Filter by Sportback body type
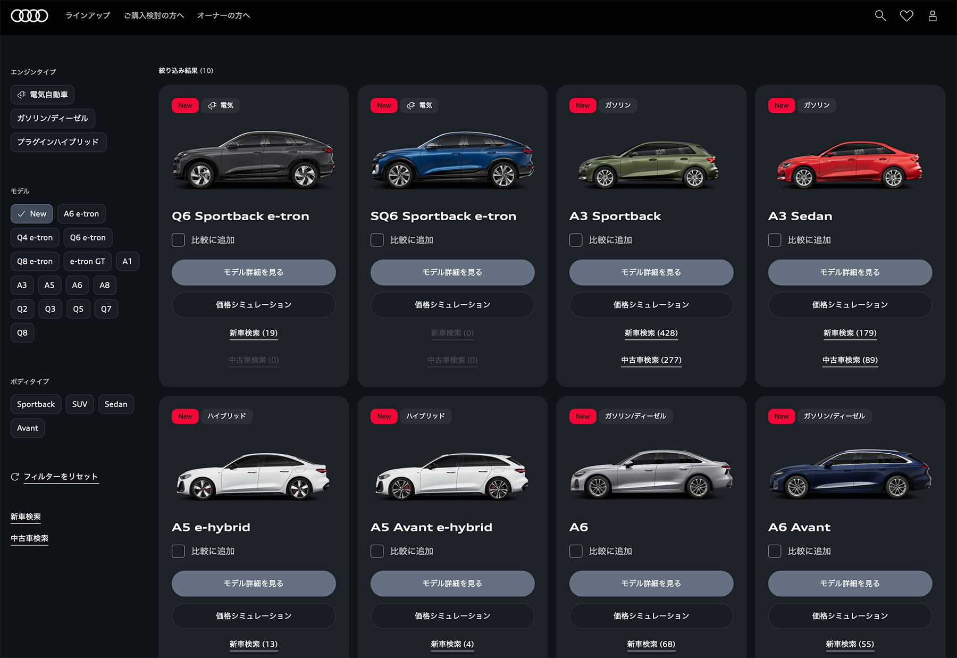Image resolution: width=957 pixels, height=658 pixels. pyautogui.click(x=36, y=404)
